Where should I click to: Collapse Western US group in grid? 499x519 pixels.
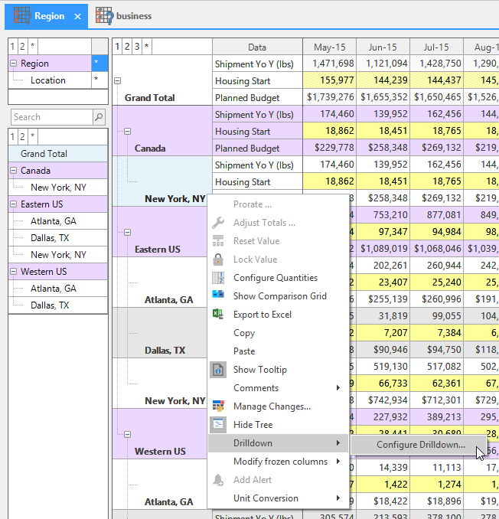(127, 434)
